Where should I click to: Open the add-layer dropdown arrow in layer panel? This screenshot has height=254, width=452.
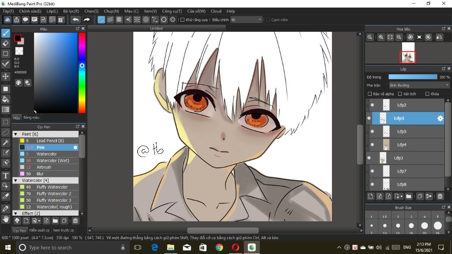tap(401, 196)
